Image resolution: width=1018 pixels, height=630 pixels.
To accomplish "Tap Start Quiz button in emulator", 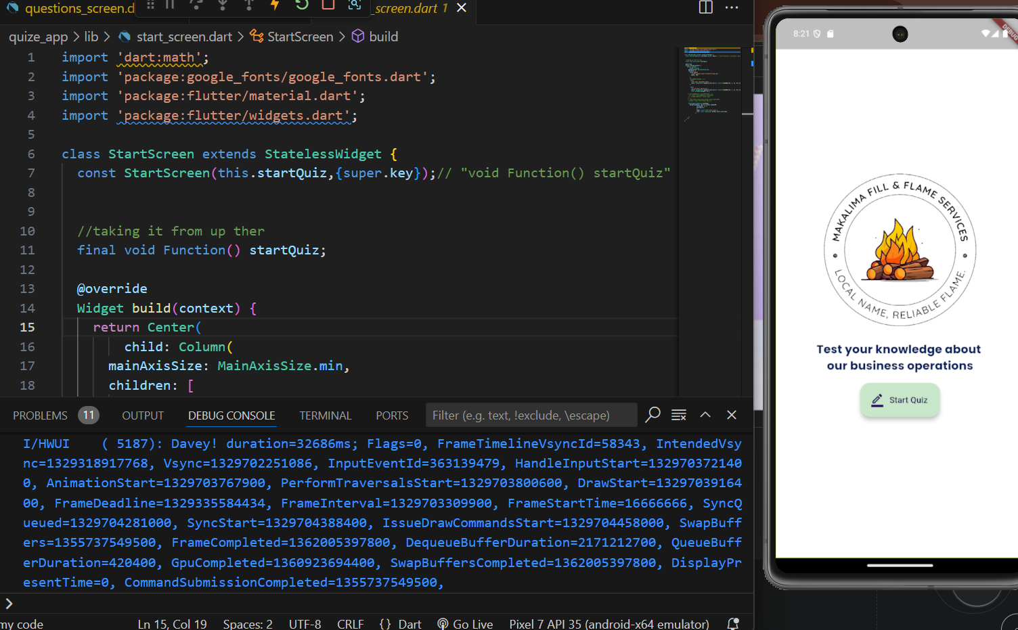I will tap(900, 400).
